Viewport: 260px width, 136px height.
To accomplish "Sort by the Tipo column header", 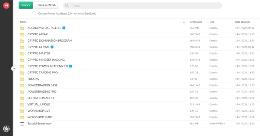I will 212,22.
